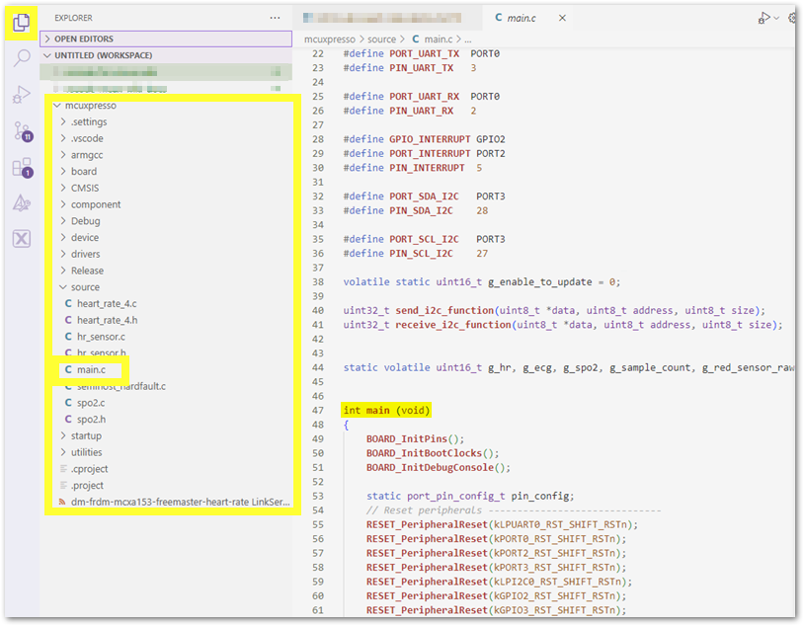The height and width of the screenshot is (626, 804).
Task: Open Run and Debug view
Action: [21, 95]
